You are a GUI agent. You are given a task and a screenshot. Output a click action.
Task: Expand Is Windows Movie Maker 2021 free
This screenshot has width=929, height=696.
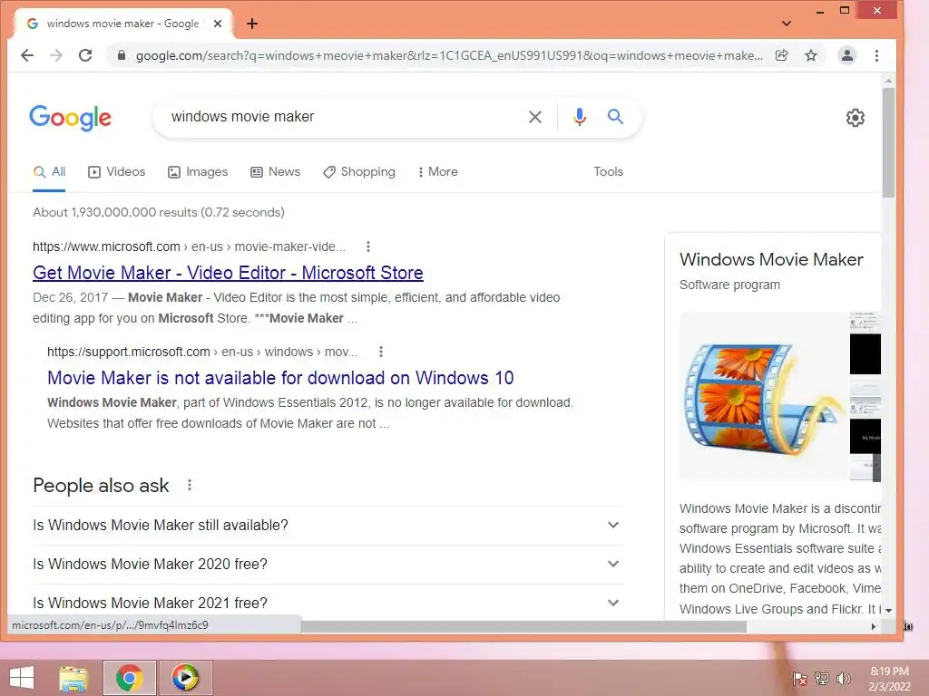click(328, 603)
